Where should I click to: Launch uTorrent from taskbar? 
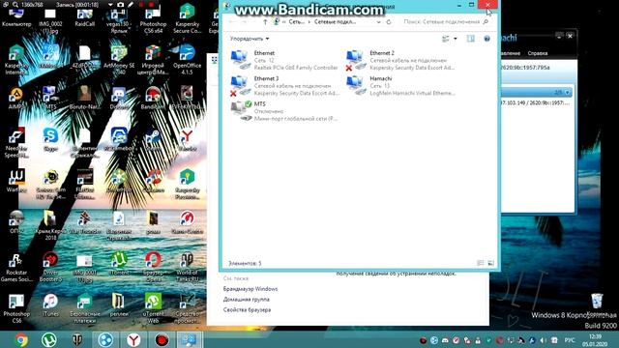49,339
